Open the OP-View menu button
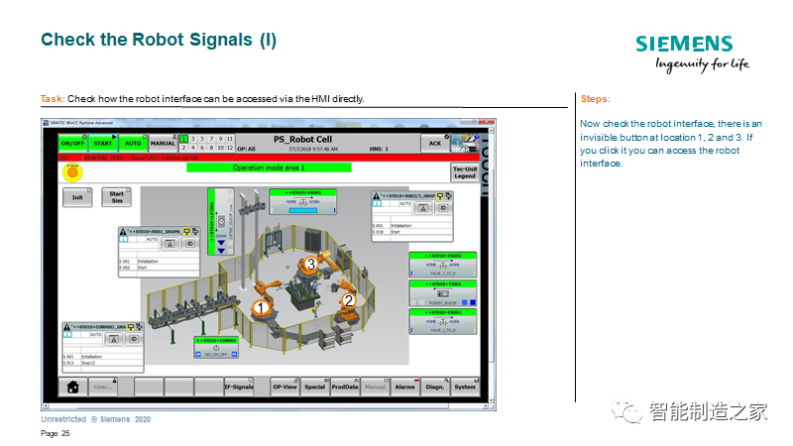The image size is (793, 446). click(x=284, y=387)
